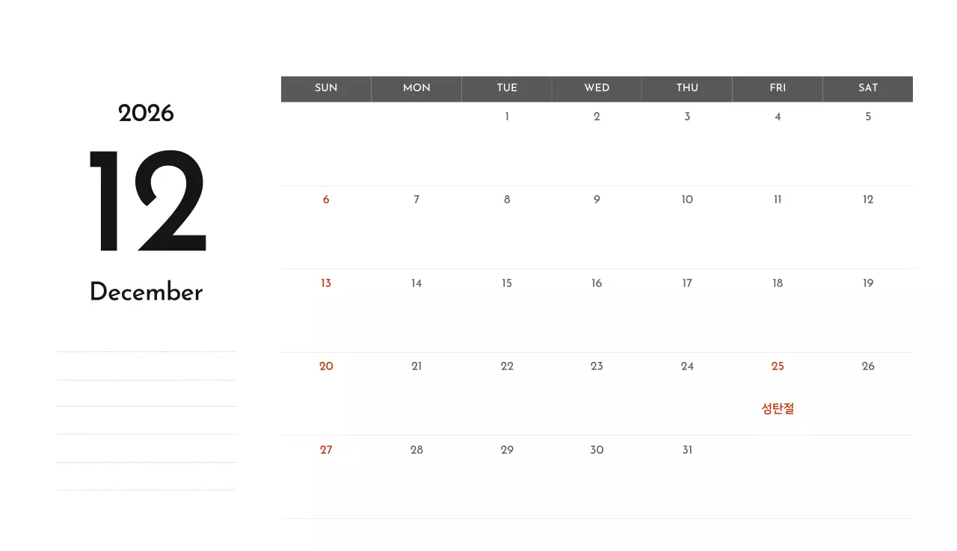Click on December 31
This screenshot has width=957, height=551.
click(687, 450)
